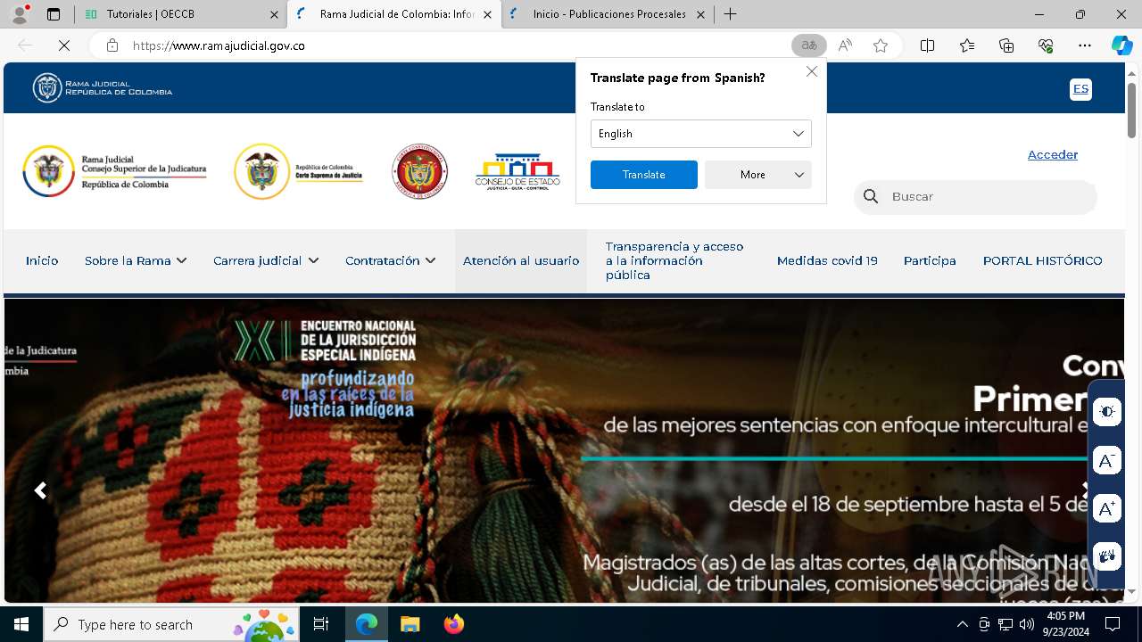This screenshot has height=642, width=1142.
Task: Open the Edge profile icon
Action: coord(20,13)
